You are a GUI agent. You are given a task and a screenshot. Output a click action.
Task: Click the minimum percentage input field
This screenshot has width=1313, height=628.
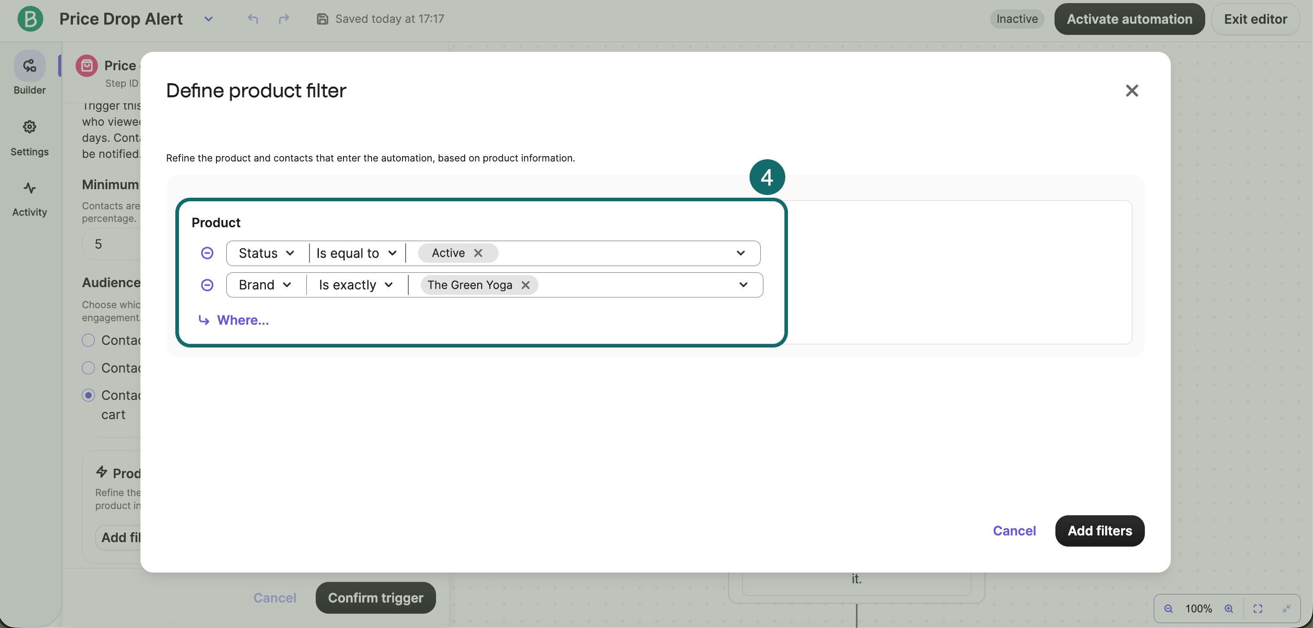pos(111,244)
